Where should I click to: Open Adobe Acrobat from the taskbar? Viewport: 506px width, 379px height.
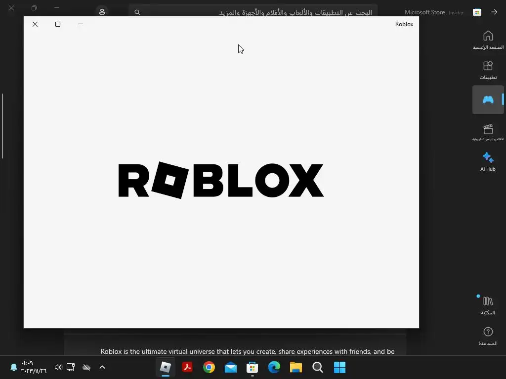[x=187, y=367]
